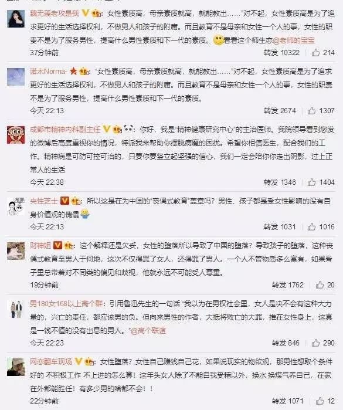
Task: Like the 财神姐 comment
Action: 320,284
